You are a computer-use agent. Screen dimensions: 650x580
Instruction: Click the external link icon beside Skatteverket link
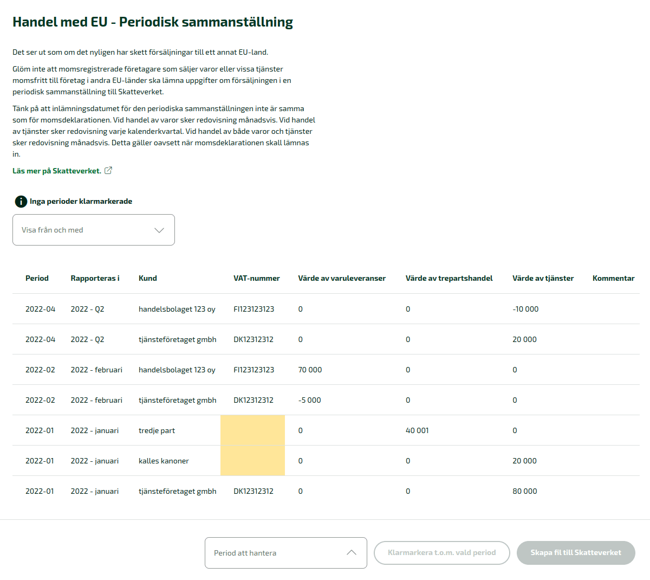point(108,170)
